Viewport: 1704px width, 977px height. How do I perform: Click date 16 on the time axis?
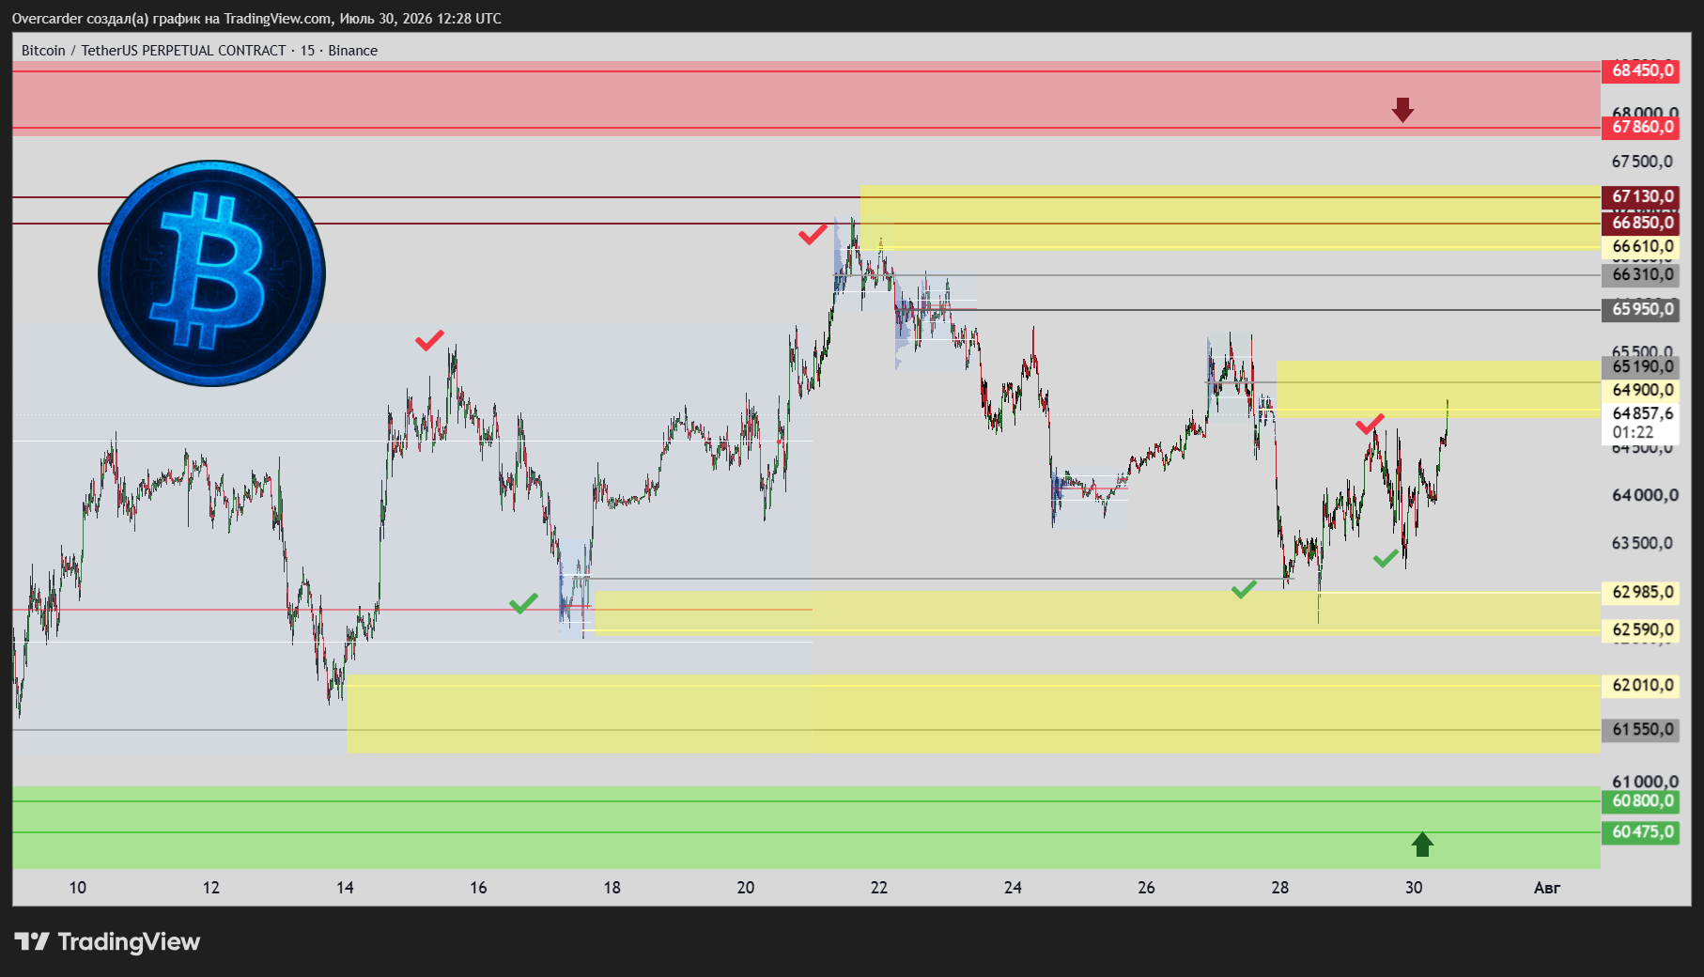click(478, 888)
